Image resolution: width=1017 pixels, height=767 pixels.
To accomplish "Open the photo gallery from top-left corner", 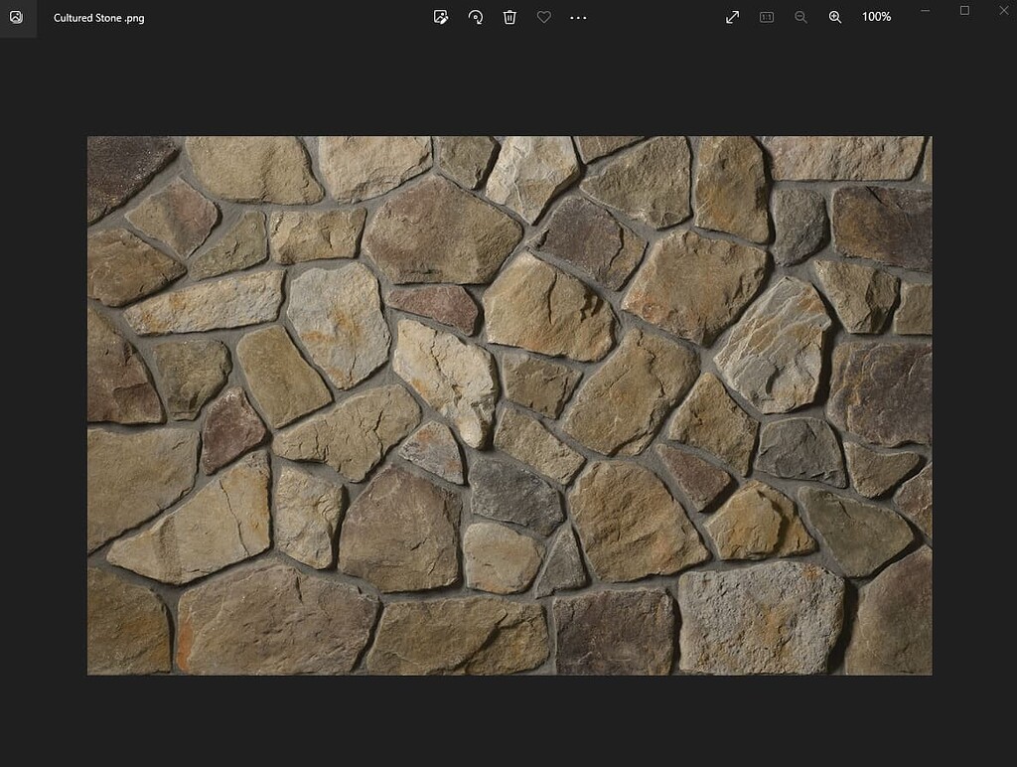I will 17,17.
